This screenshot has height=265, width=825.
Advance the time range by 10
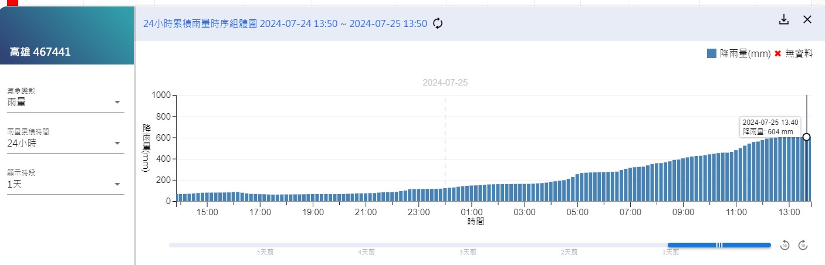pyautogui.click(x=803, y=245)
